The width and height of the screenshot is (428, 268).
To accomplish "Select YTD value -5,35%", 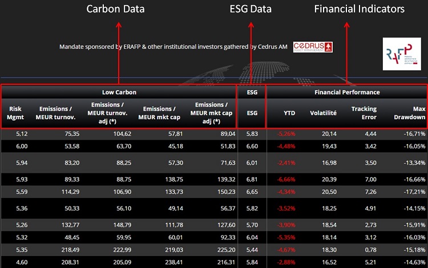I will tap(286, 237).
